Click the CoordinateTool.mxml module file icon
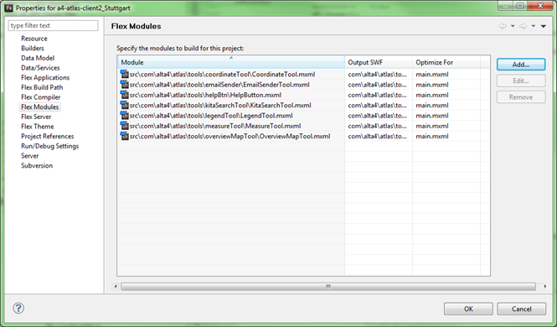Screen dimensions: 557x327 point(124,74)
